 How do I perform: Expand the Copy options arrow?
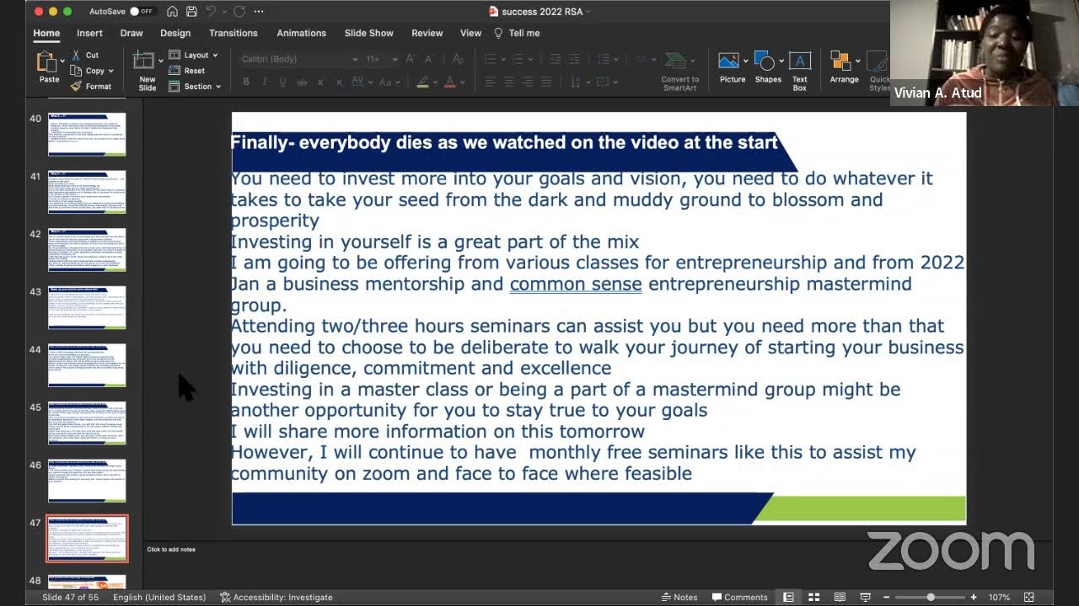(x=110, y=72)
